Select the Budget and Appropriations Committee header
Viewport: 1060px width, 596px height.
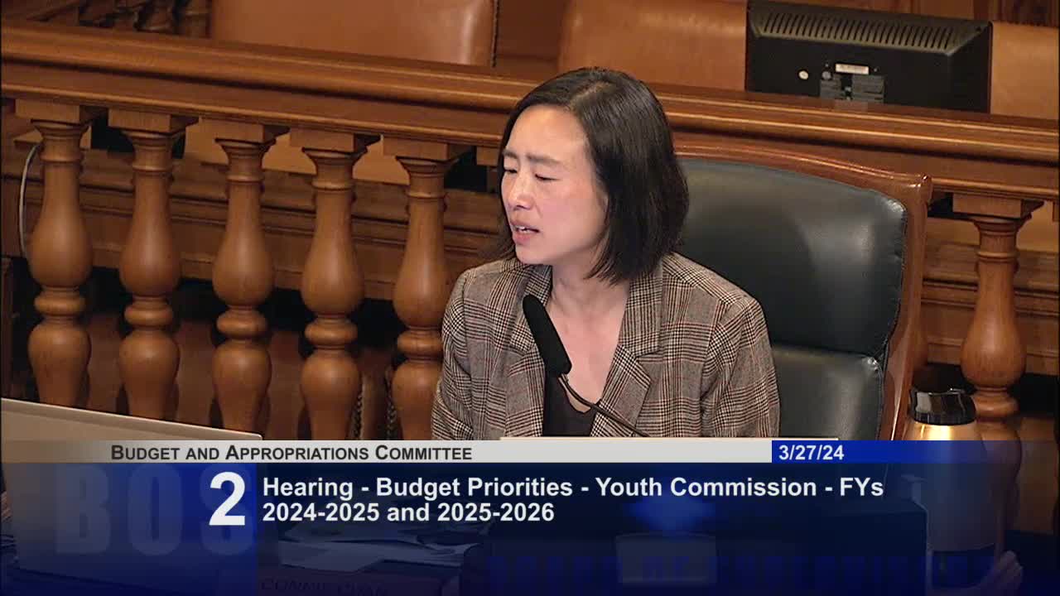[x=290, y=453]
